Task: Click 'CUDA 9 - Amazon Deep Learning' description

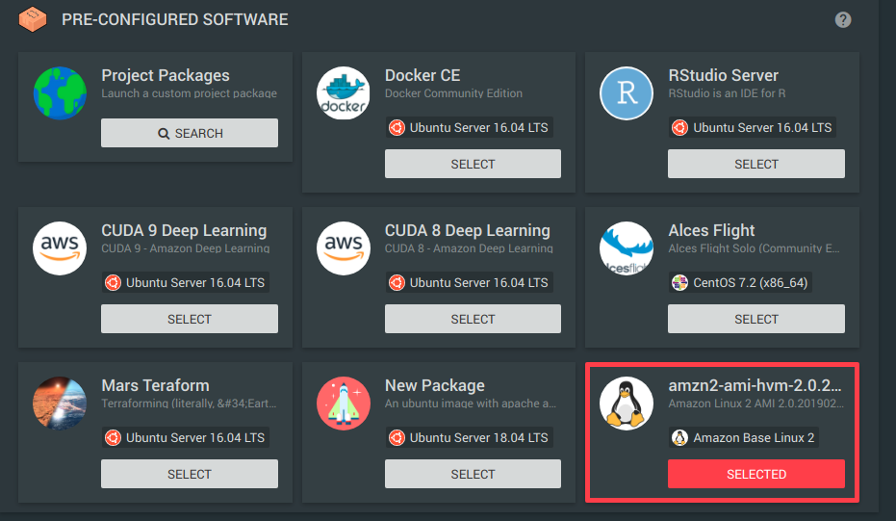Action: coord(186,248)
